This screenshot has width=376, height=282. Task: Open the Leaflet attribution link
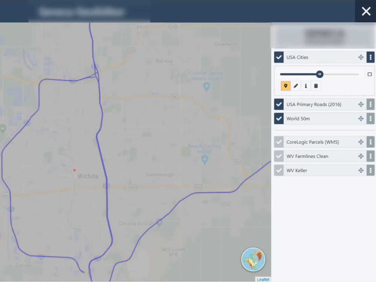263,279
